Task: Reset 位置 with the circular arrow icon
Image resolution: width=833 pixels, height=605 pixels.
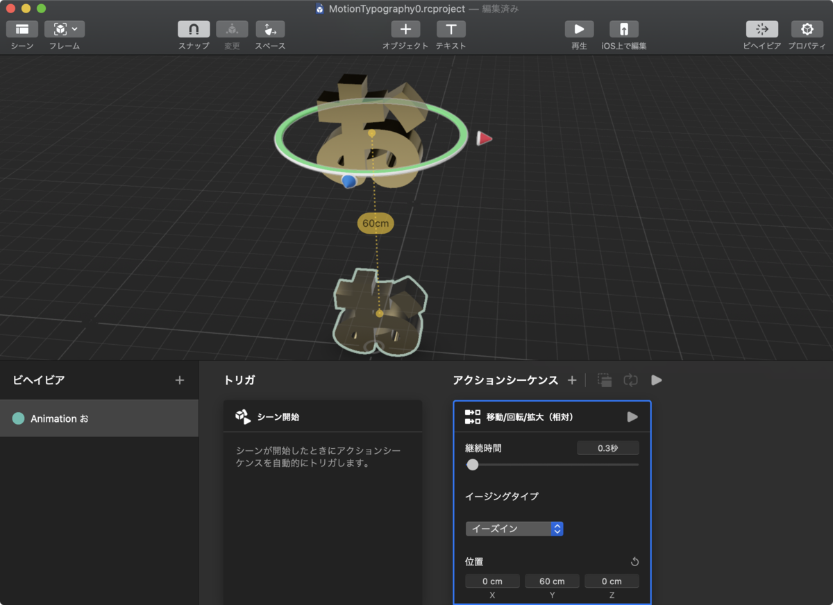Action: (634, 562)
